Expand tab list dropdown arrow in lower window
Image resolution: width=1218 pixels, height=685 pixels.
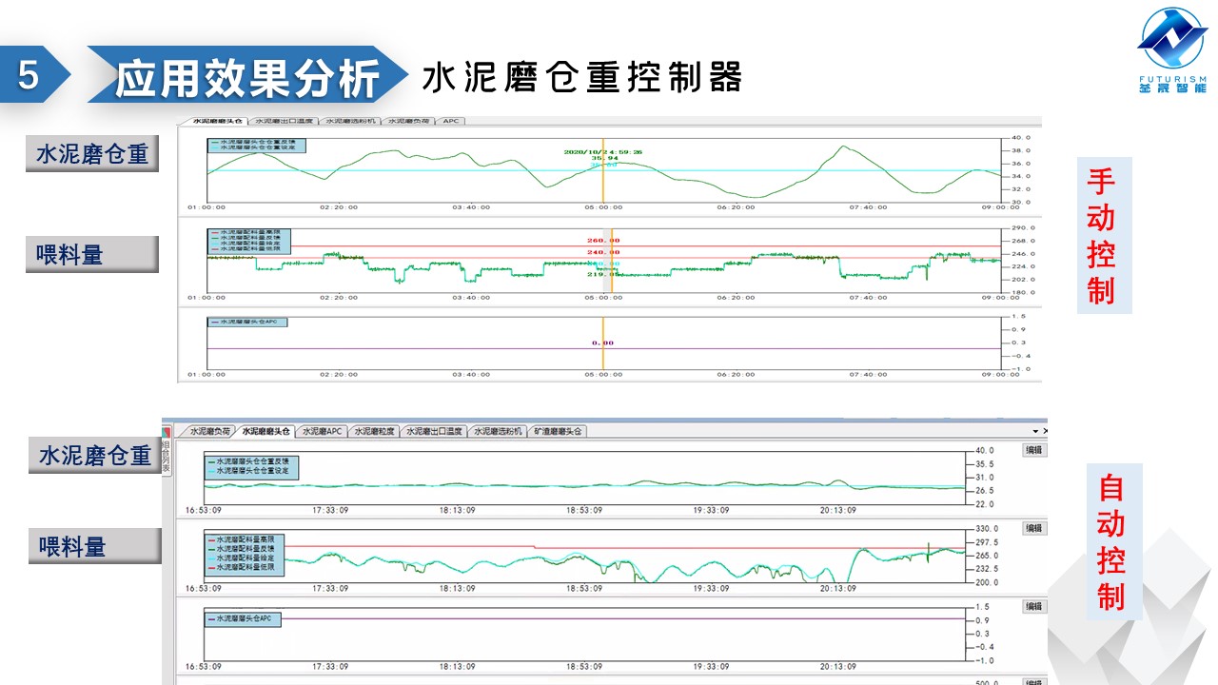1034,431
